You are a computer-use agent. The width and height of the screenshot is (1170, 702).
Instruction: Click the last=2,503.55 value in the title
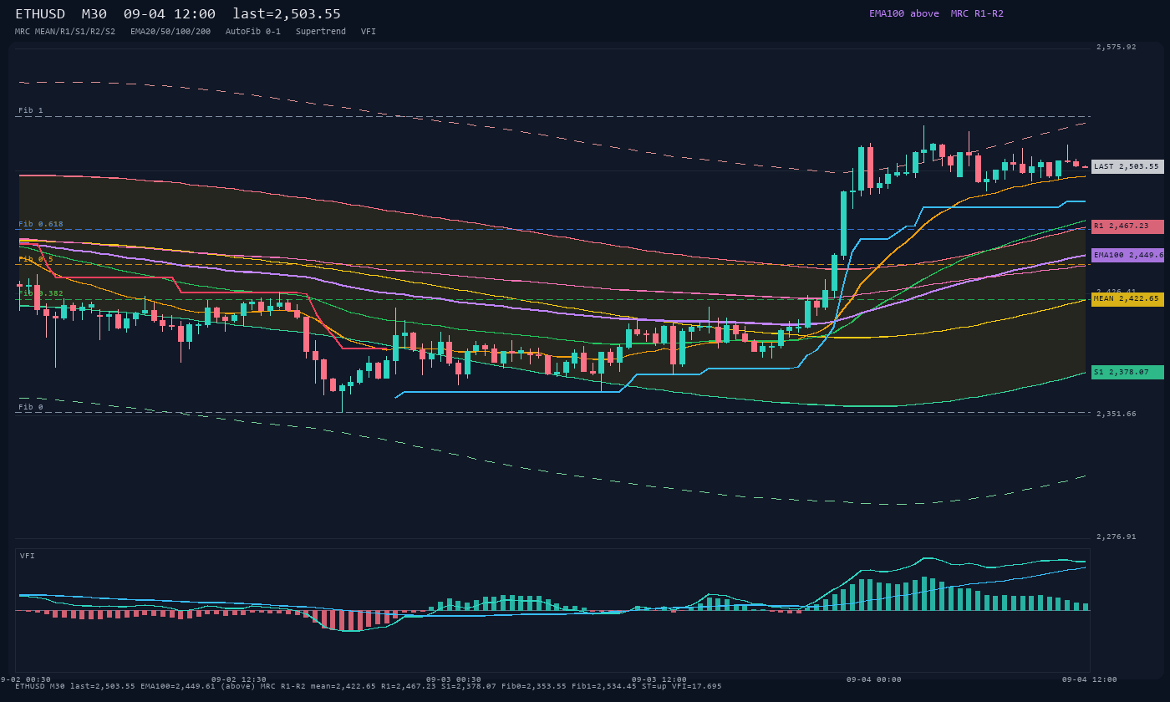(287, 14)
